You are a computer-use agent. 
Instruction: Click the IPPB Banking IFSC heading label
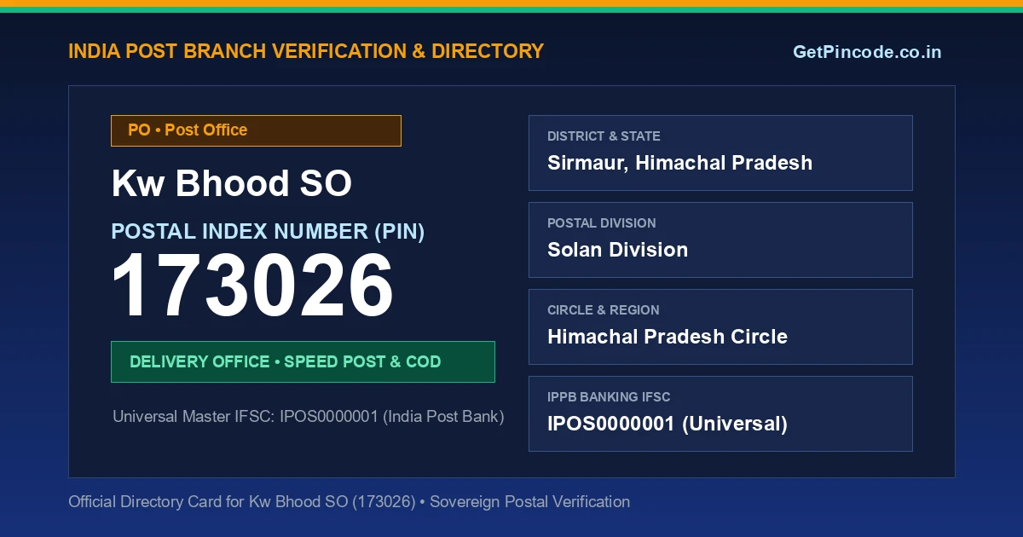point(609,397)
